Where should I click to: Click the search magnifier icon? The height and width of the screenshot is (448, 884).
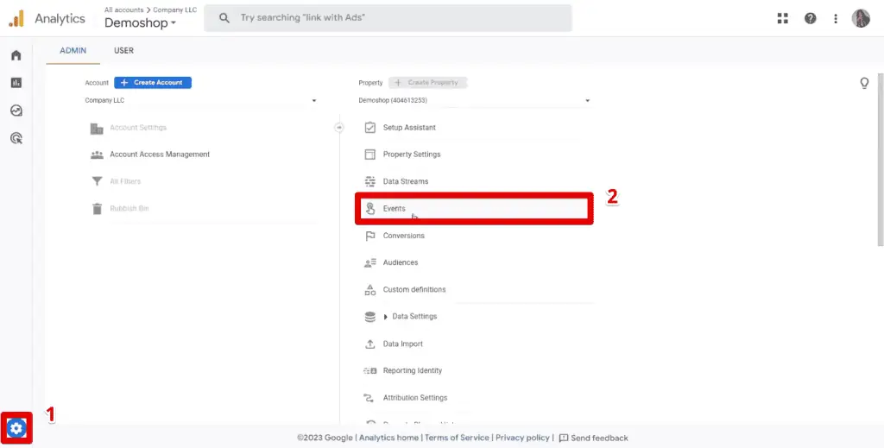[224, 18]
